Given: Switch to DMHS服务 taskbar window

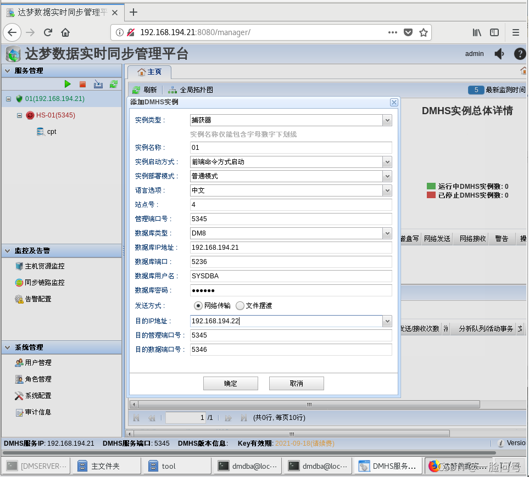Looking at the screenshot, I should point(388,466).
